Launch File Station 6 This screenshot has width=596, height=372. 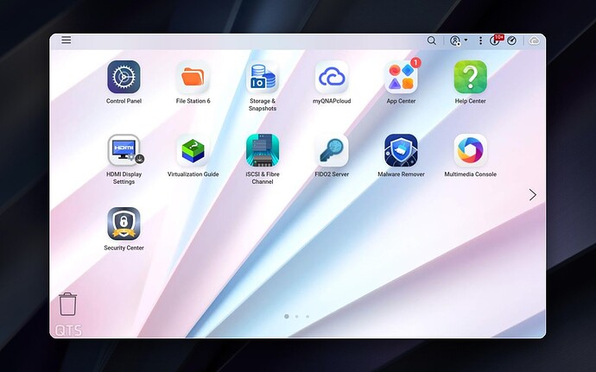pyautogui.click(x=193, y=77)
